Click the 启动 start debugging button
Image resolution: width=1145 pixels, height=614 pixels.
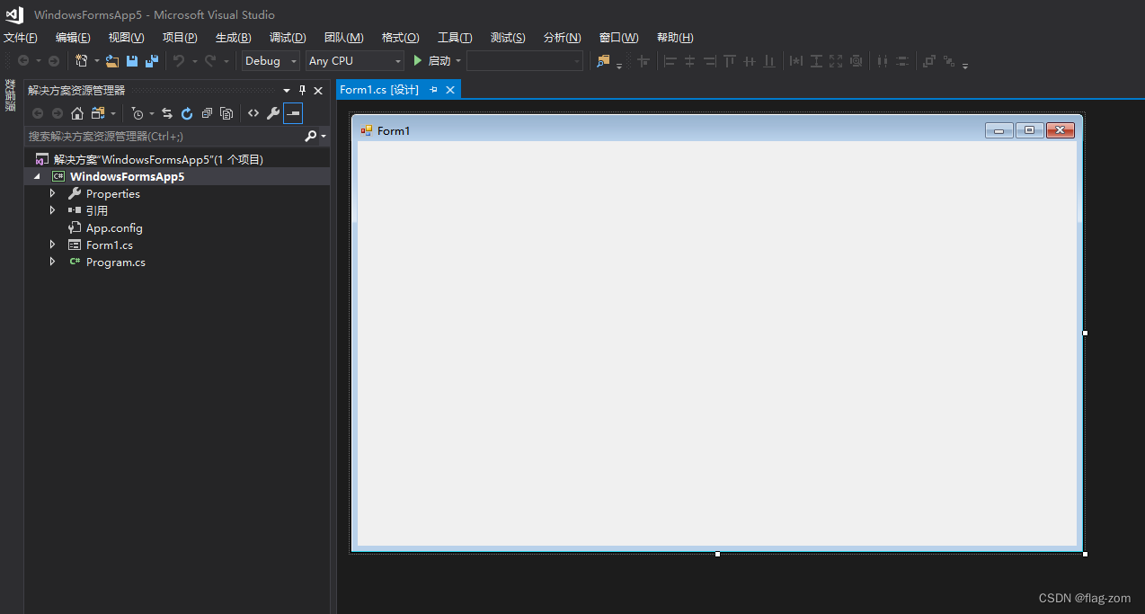pos(432,60)
